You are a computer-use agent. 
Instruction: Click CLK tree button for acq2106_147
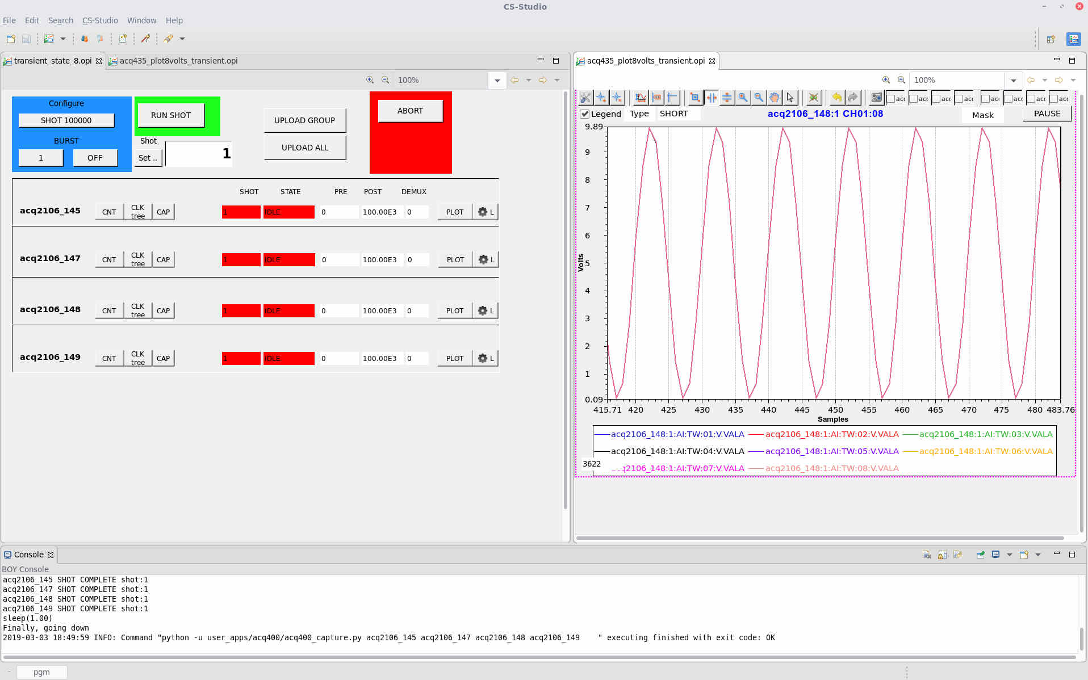point(138,259)
